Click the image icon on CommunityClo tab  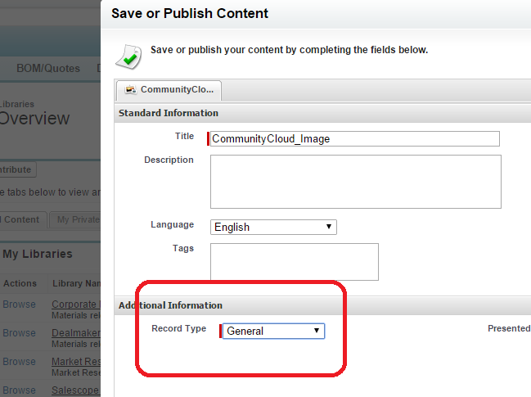point(130,90)
